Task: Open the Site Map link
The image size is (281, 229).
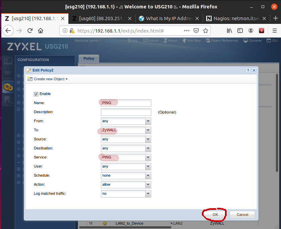Action: [191, 41]
